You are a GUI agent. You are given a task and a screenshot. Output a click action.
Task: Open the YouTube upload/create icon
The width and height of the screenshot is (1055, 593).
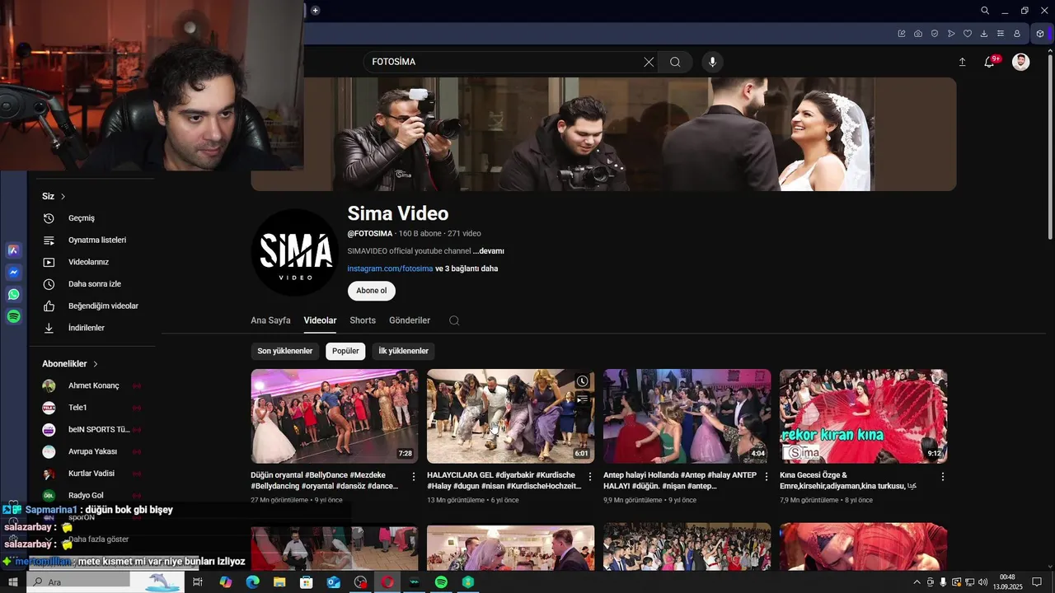click(962, 62)
